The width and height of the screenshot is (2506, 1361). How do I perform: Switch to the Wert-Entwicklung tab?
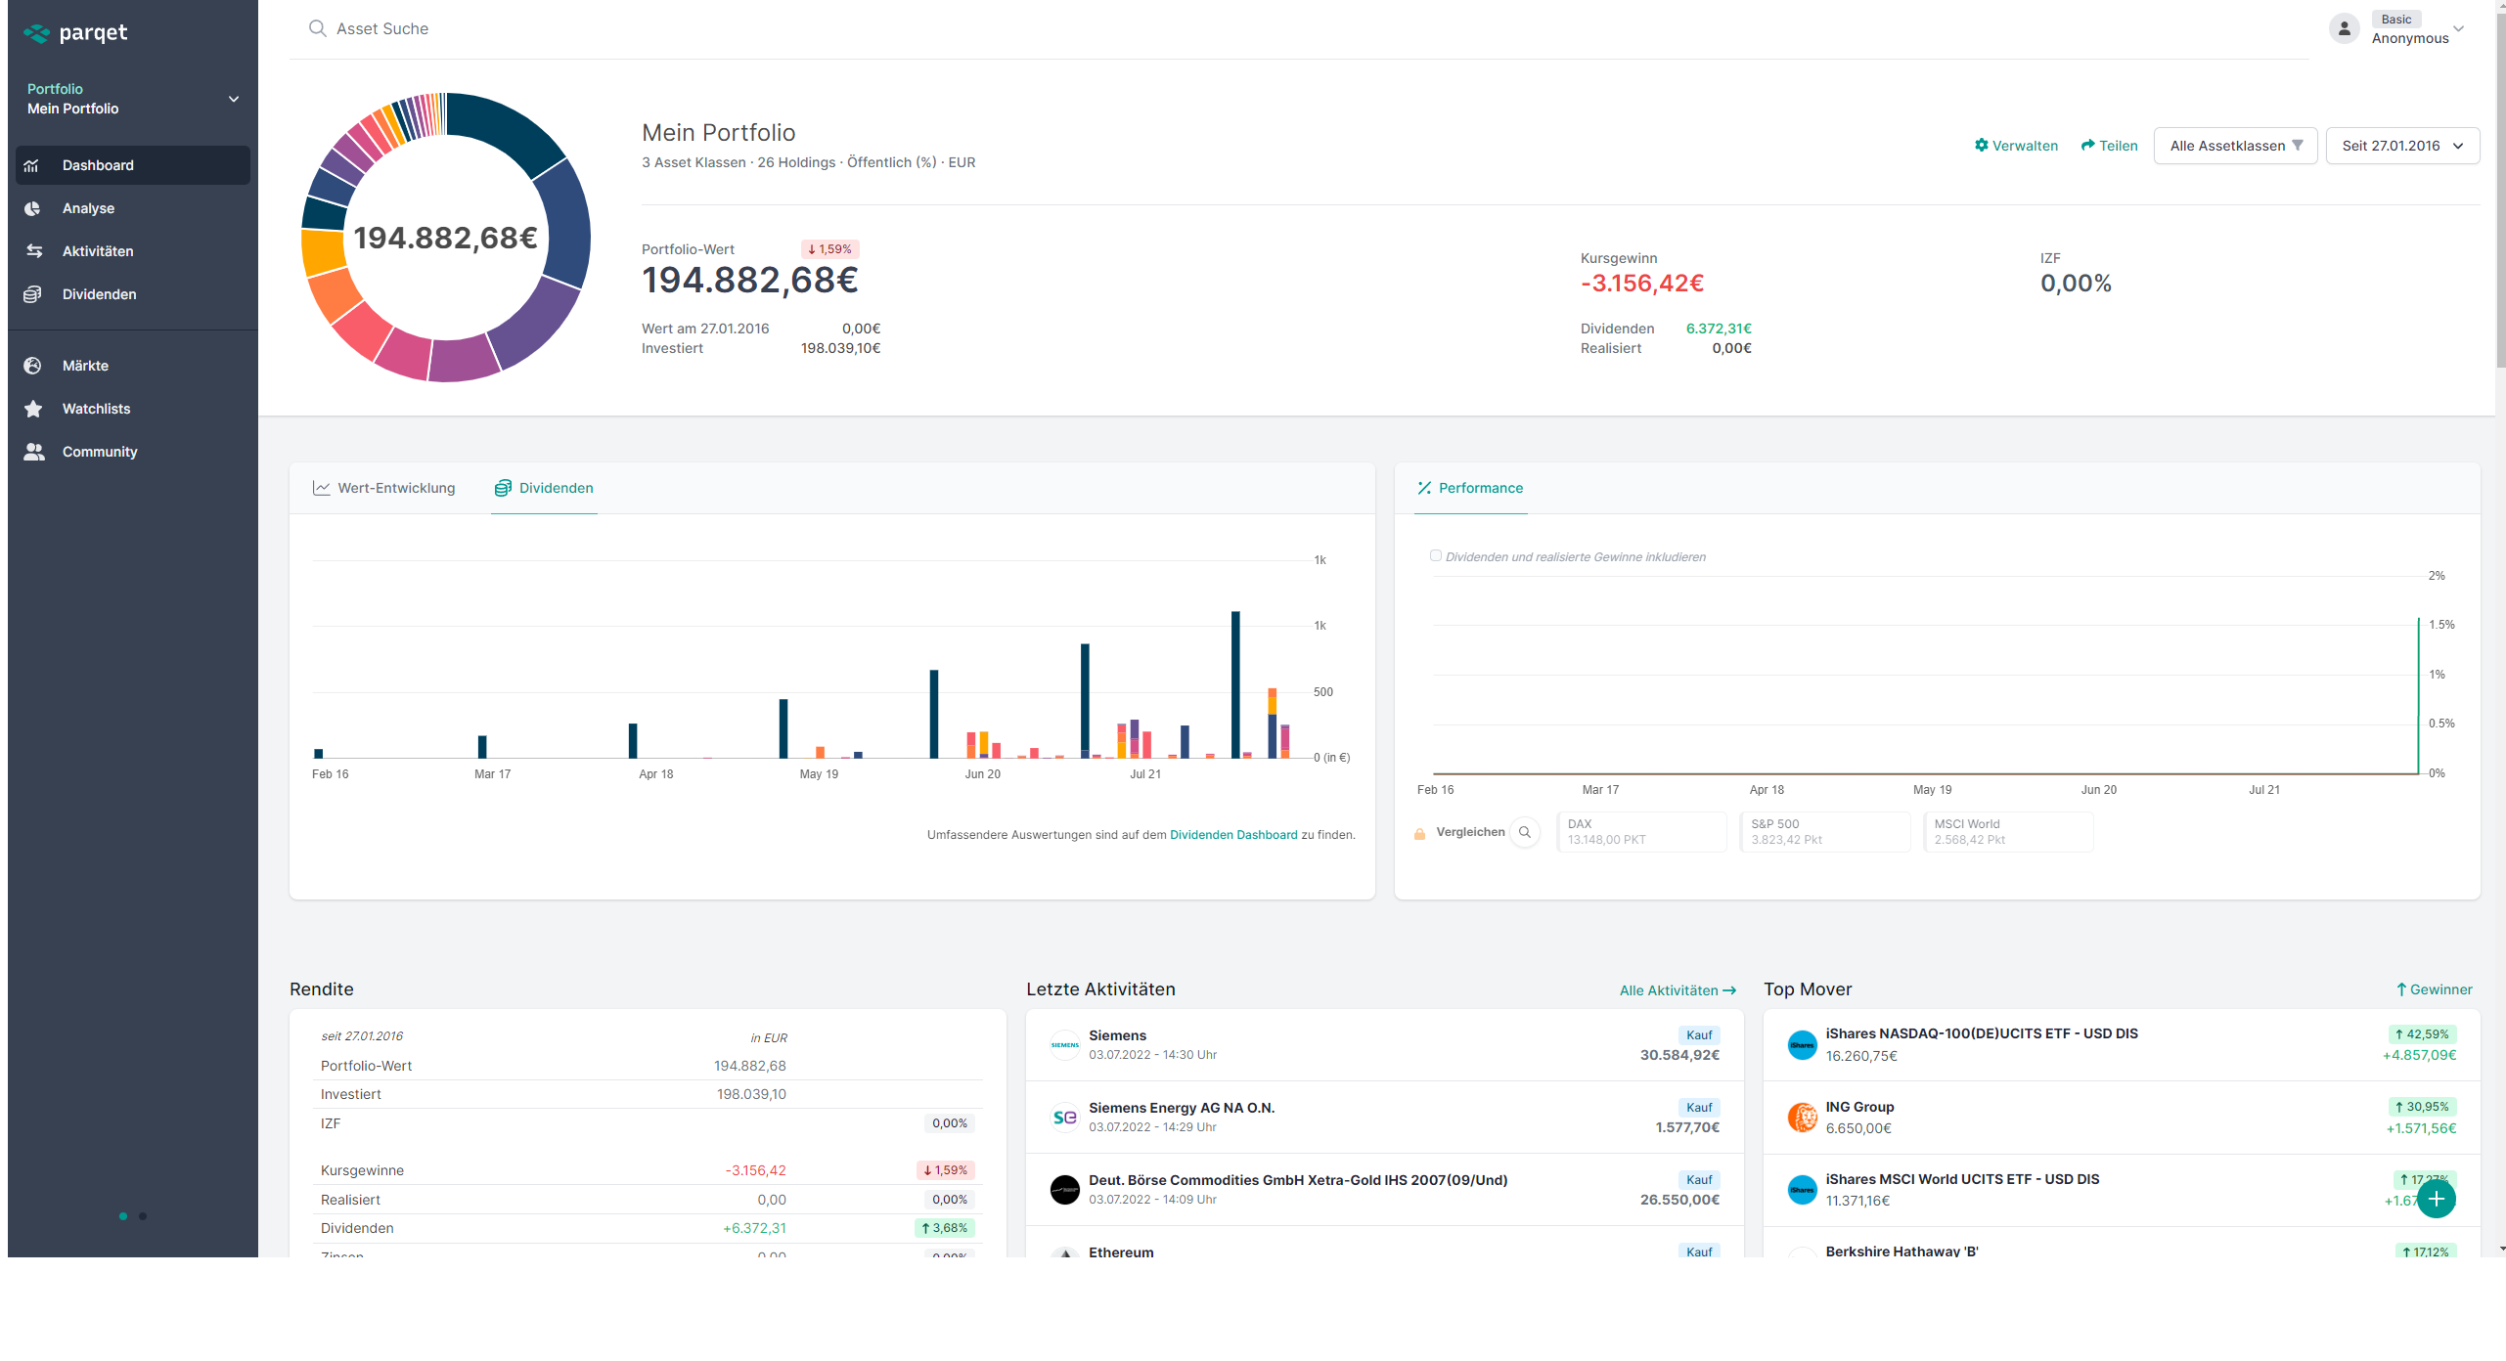384,488
